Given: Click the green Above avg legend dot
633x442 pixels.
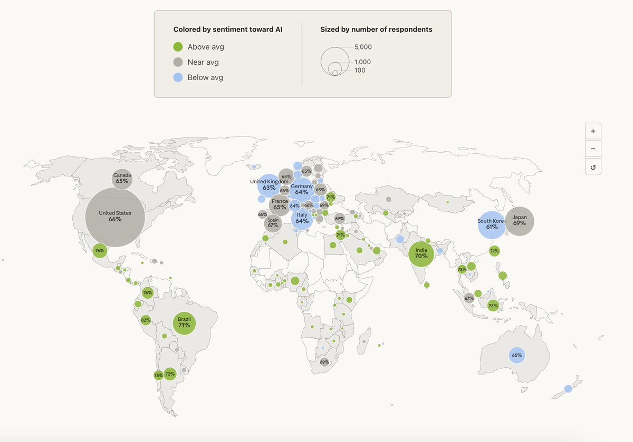Looking at the screenshot, I should point(178,47).
